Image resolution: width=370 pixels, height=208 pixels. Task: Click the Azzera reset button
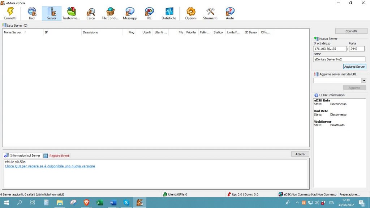tap(300, 154)
